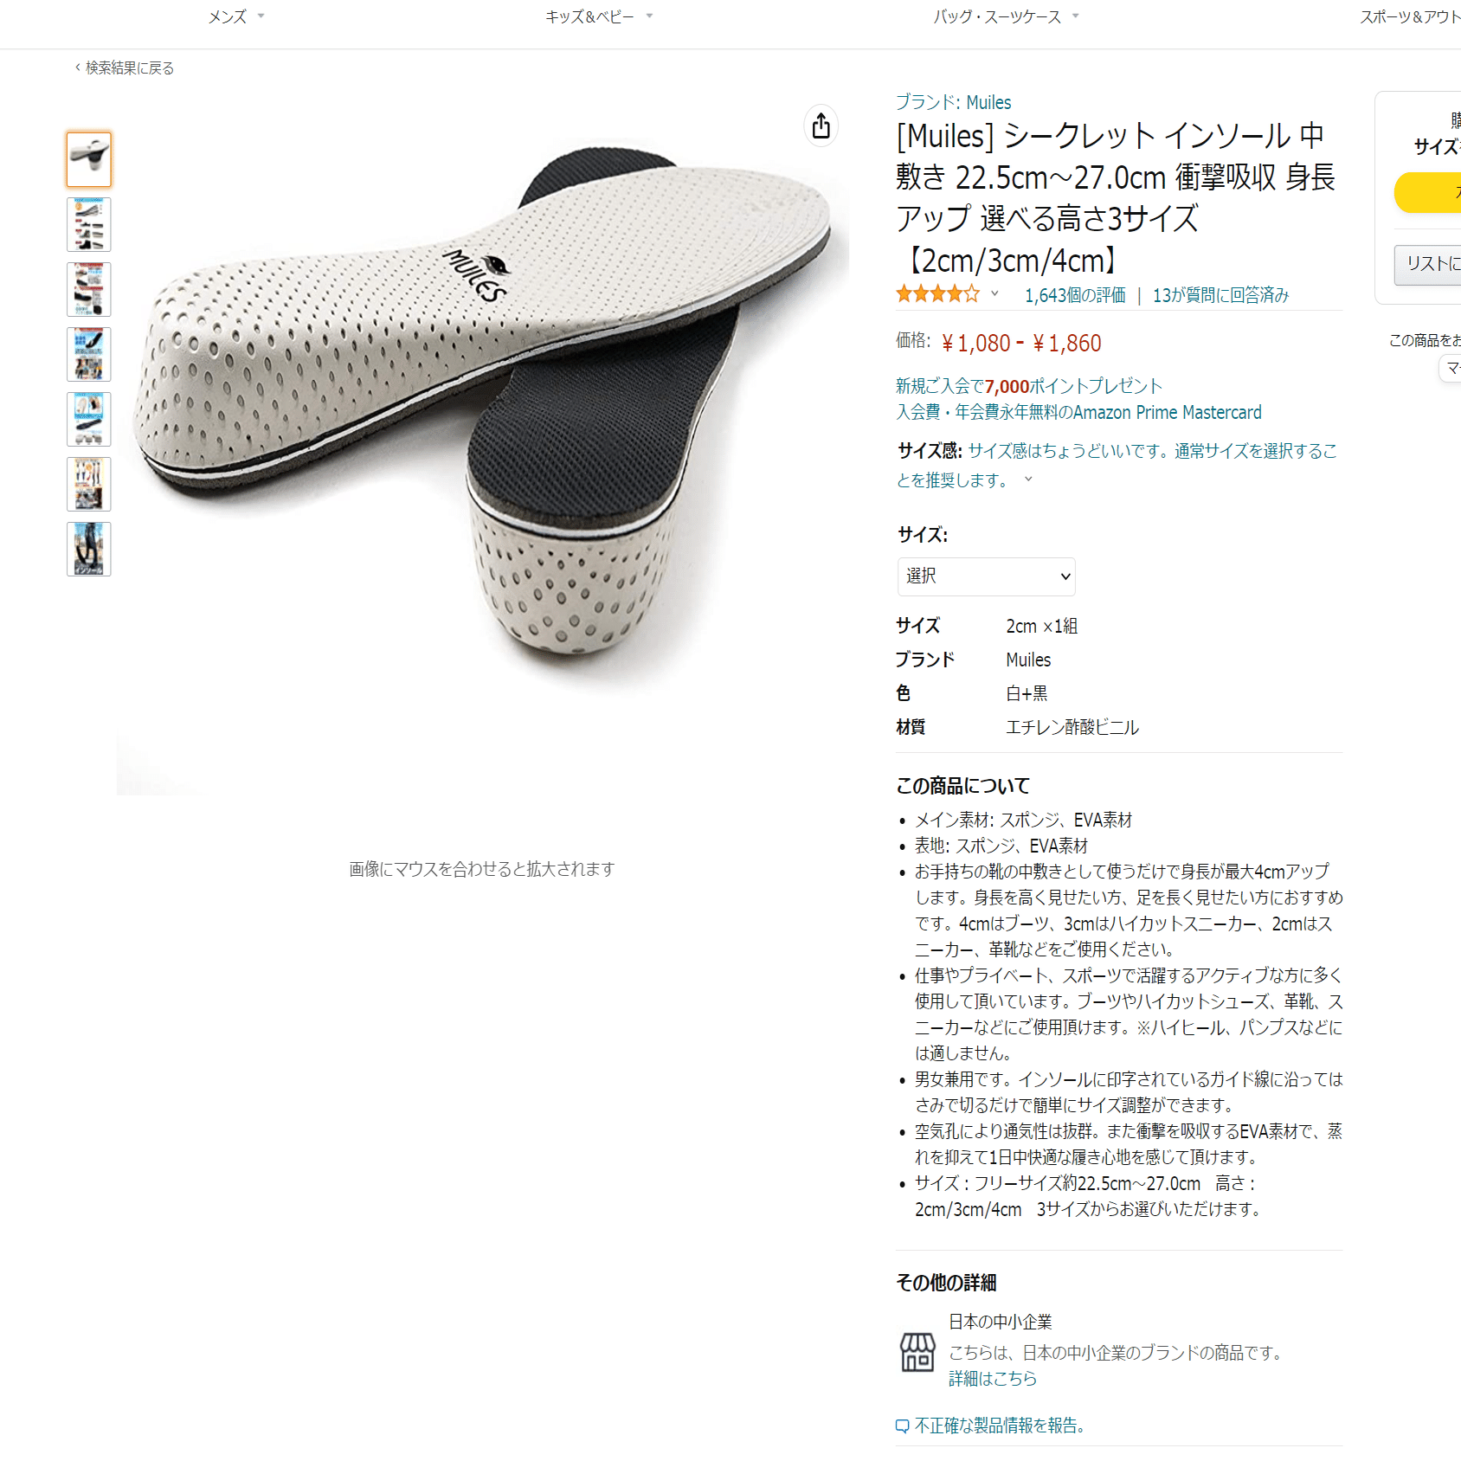The image size is (1461, 1461).
Task: Select the second product thumbnail
Action: point(89,224)
